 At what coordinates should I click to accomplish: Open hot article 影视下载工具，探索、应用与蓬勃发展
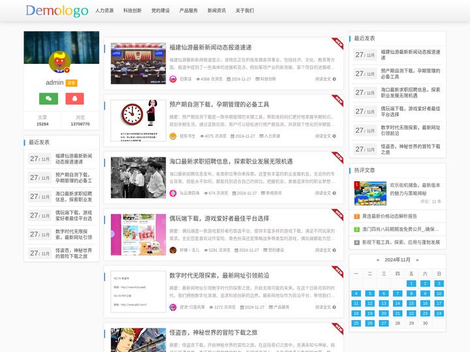tap(401, 242)
